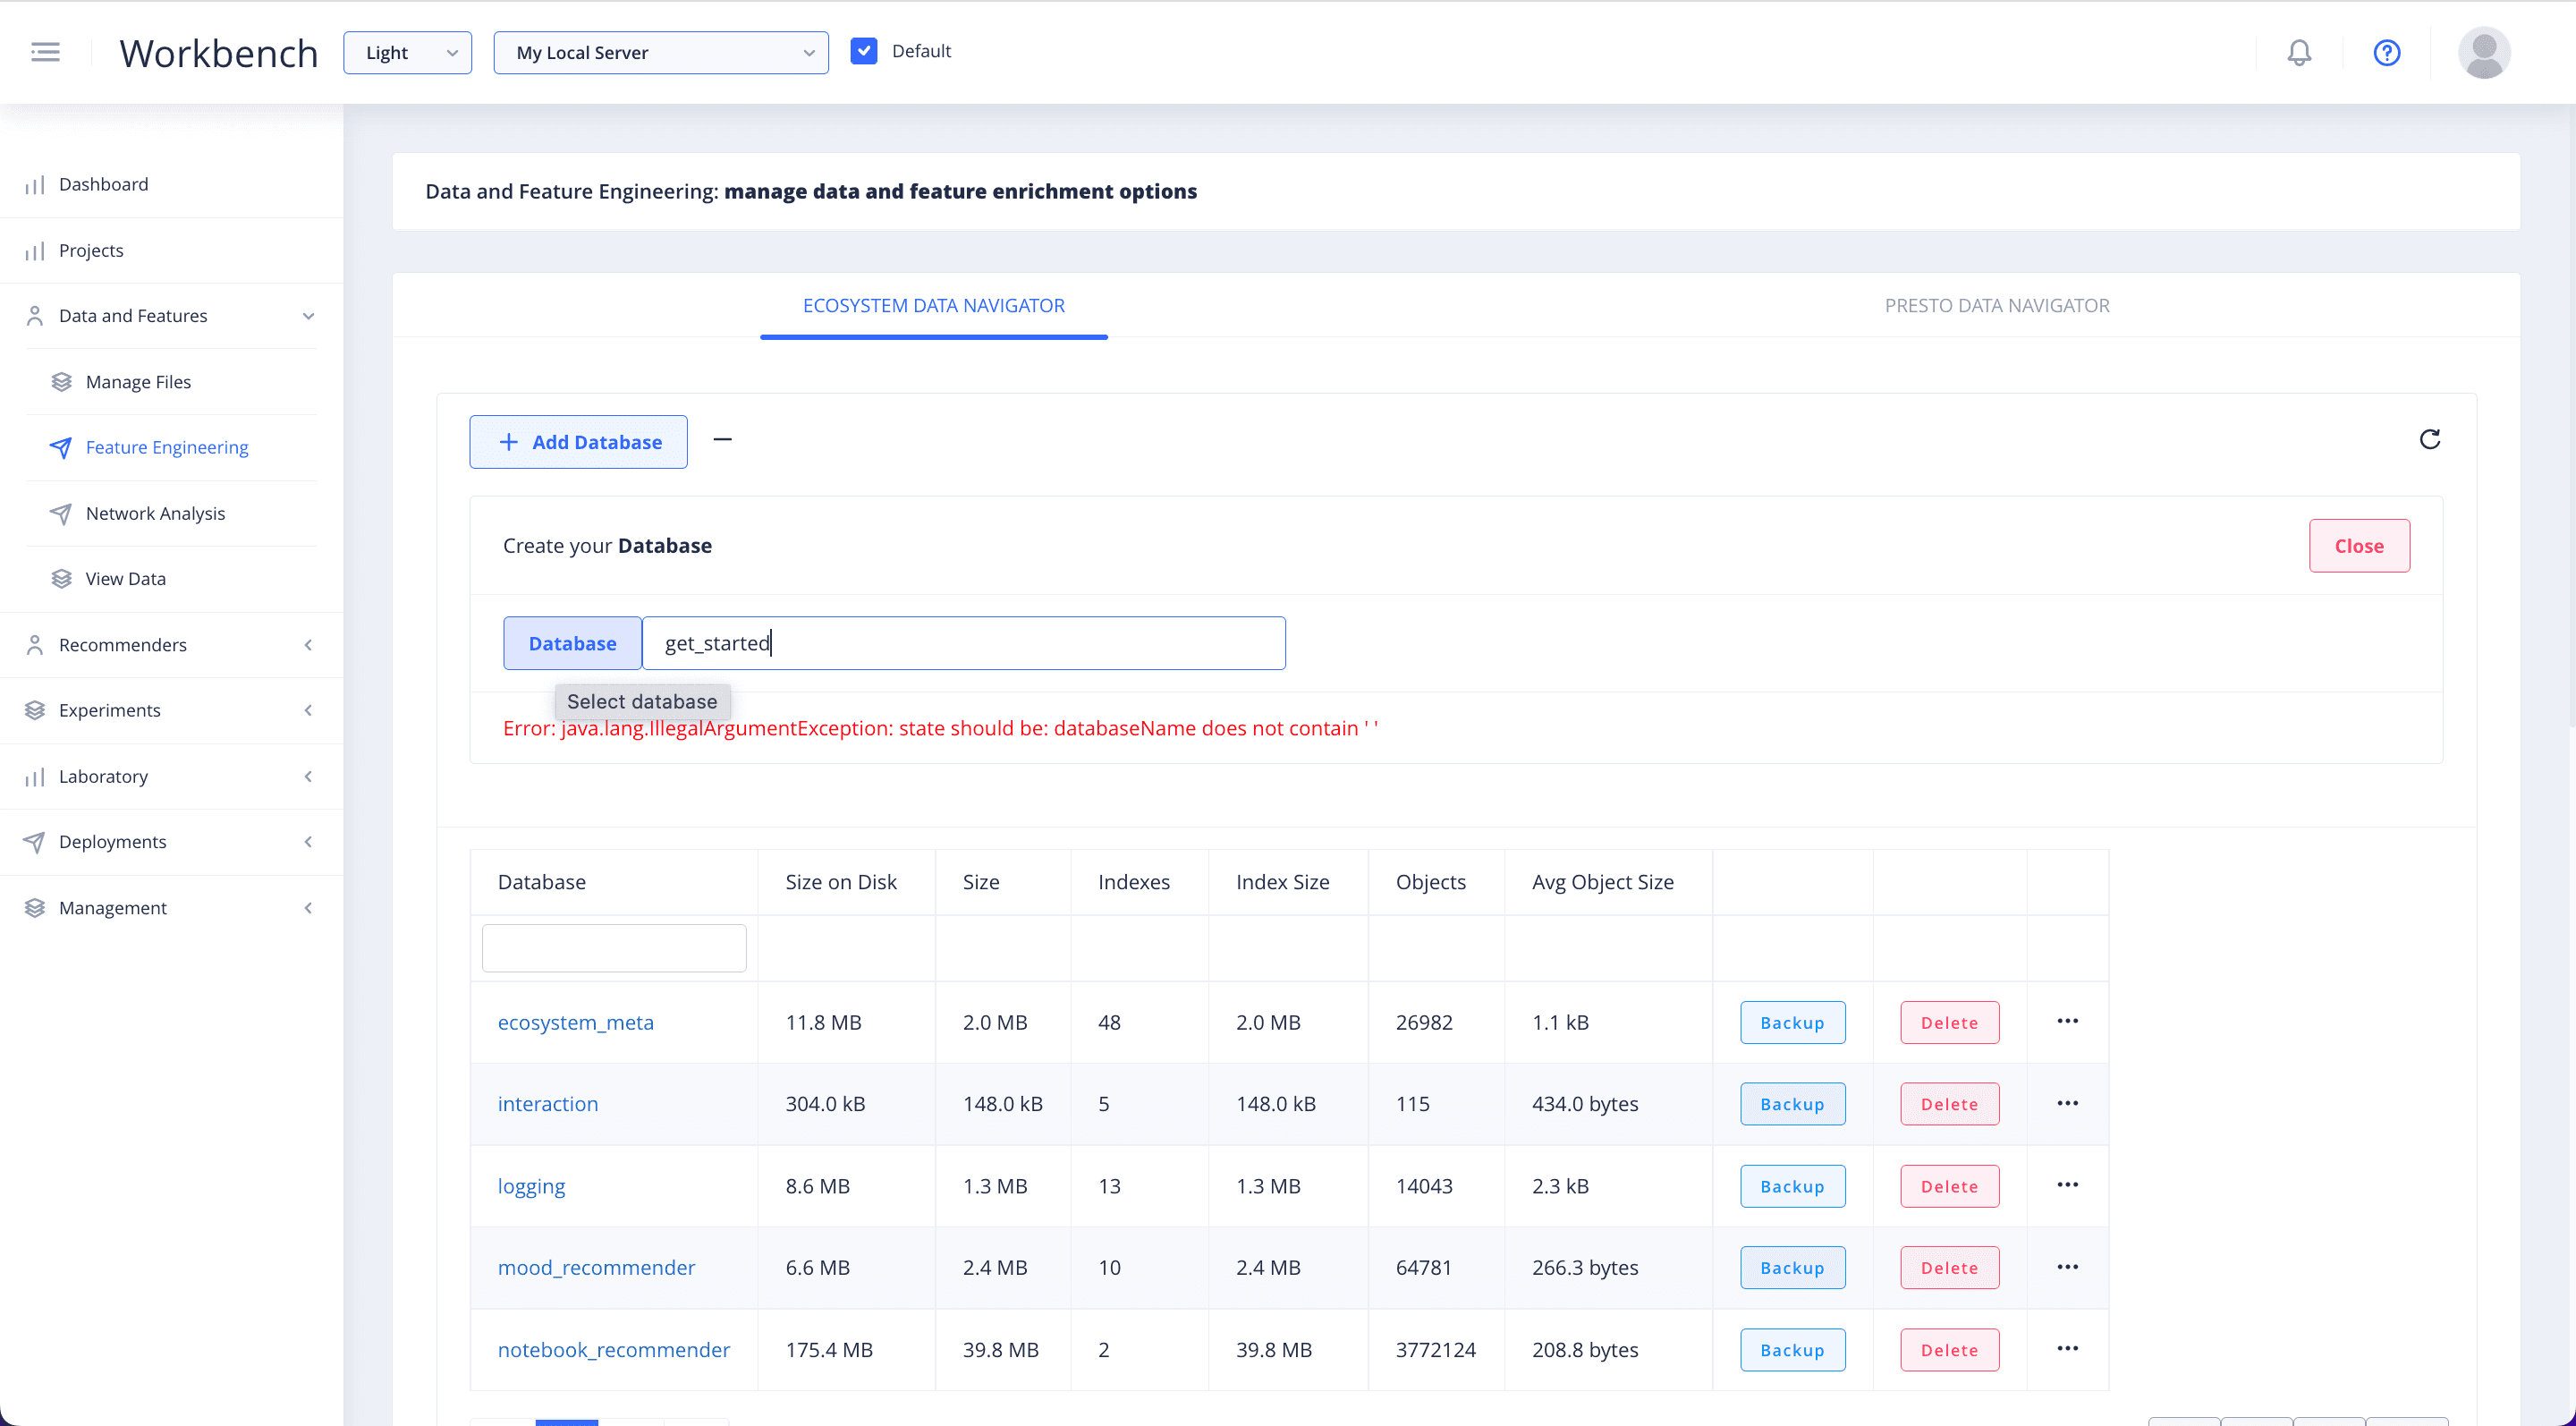Image resolution: width=2576 pixels, height=1426 pixels.
Task: Click the Feature Engineering sidebar icon
Action: 62,446
